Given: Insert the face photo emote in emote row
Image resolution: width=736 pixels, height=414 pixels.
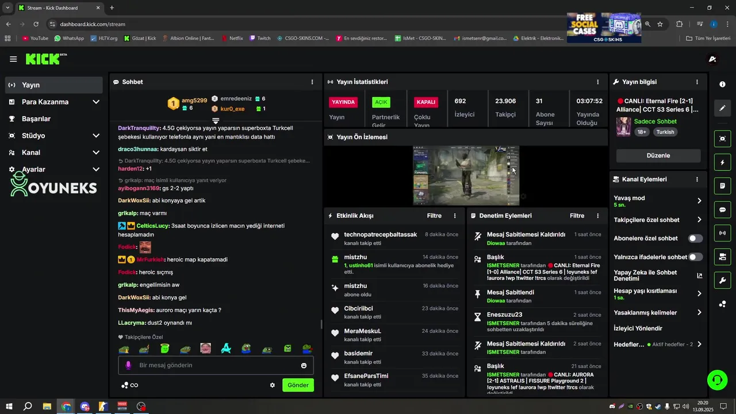Looking at the screenshot, I should pos(205,348).
